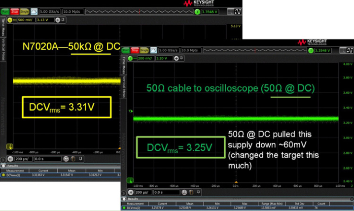This screenshot has width=354, height=211.
Task: Click Stop in the green-trace window
Action: 135,50
